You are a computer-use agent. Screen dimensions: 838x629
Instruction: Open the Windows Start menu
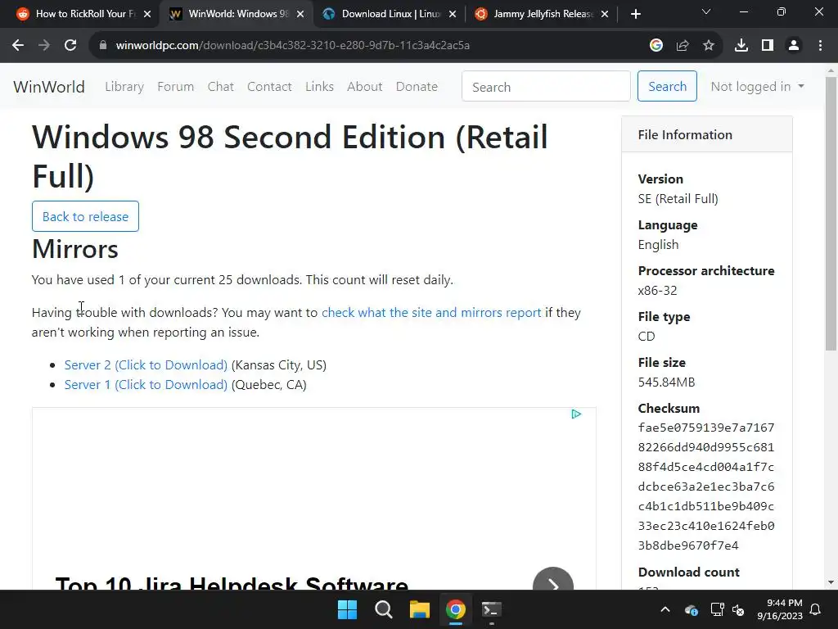point(347,609)
